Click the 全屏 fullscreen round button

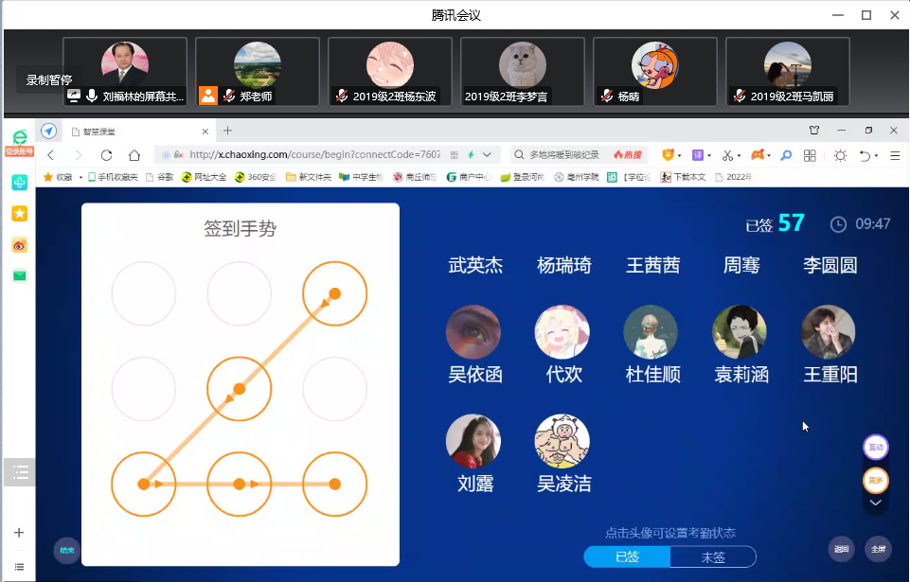coord(878,549)
